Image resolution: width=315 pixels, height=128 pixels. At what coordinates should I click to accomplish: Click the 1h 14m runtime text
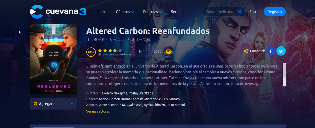[x=144, y=51]
